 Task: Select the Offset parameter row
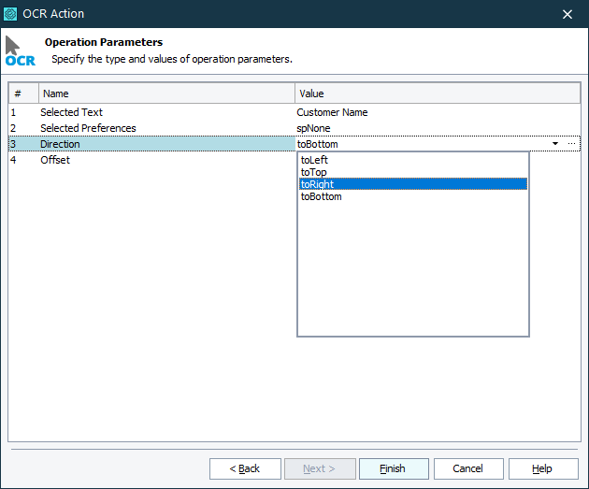pos(55,160)
